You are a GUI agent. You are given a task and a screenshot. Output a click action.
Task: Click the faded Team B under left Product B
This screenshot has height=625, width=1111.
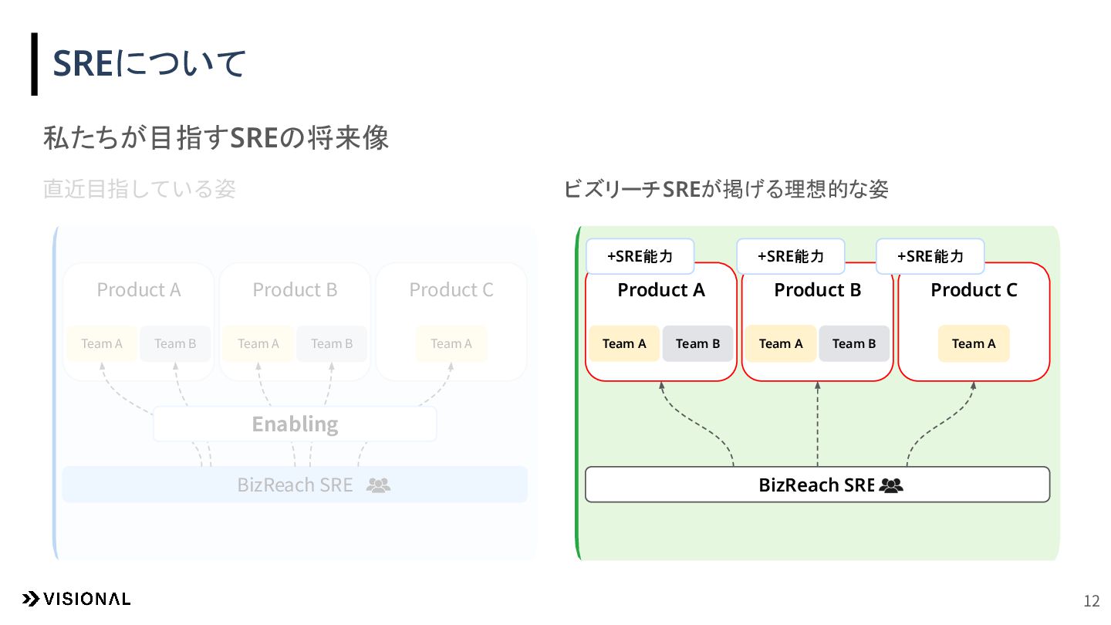(332, 343)
